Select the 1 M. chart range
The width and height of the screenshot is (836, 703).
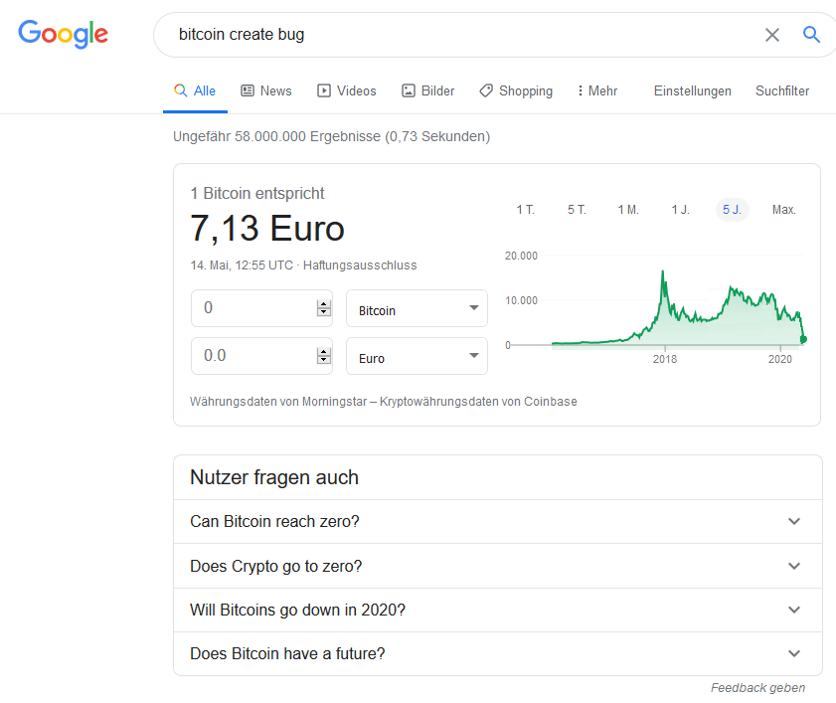628,210
